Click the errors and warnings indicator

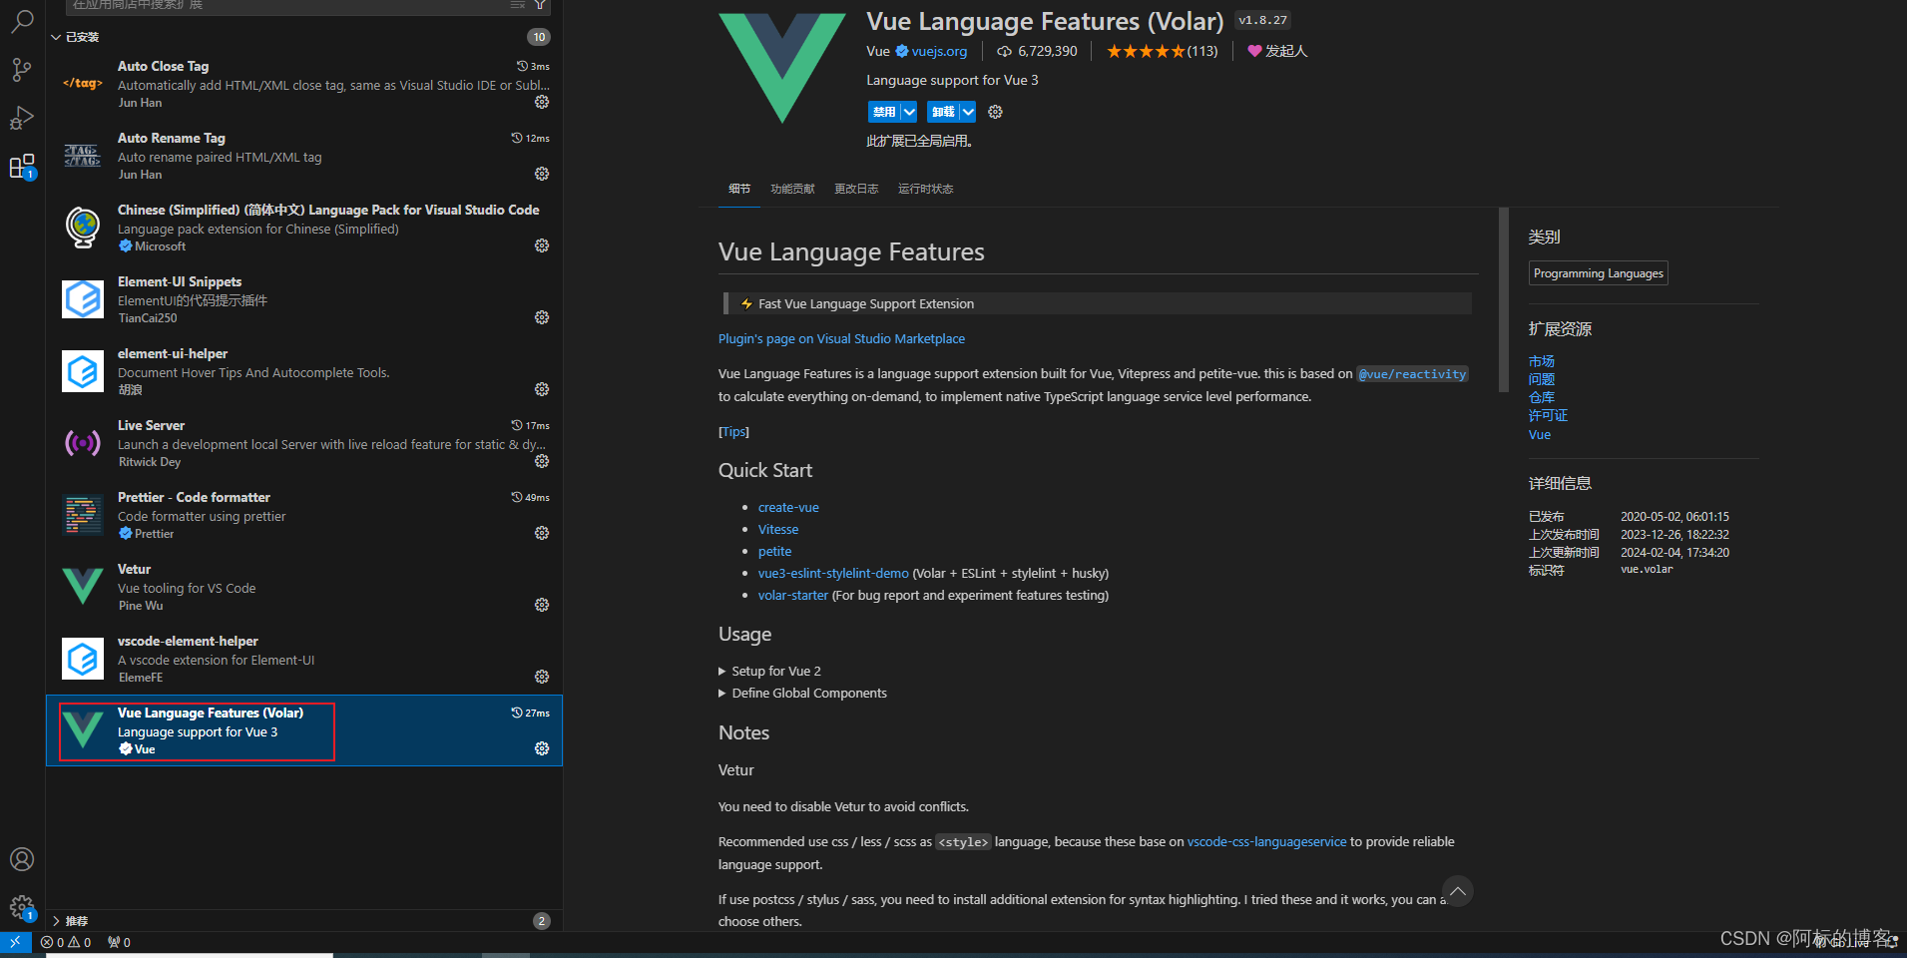tap(66, 941)
